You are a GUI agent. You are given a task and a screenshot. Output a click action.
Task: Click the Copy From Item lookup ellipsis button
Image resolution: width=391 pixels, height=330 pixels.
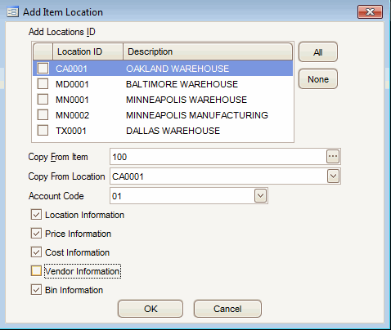point(333,156)
